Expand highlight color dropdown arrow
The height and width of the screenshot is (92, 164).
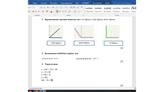point(49,11)
